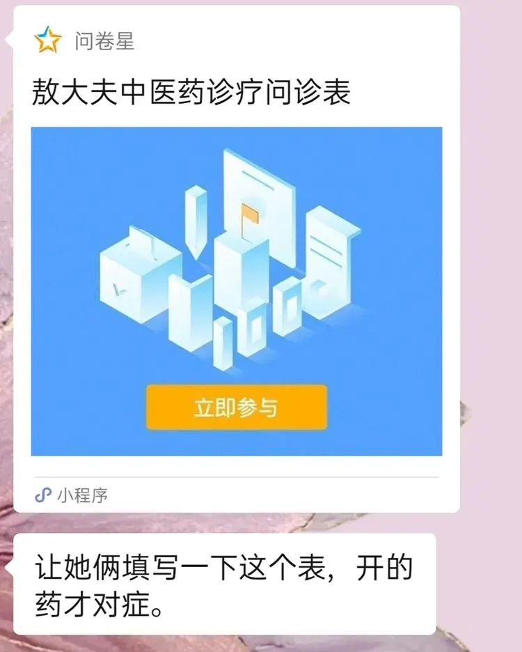Click the curled receipt document illustration
522x652 pixels.
331,262
